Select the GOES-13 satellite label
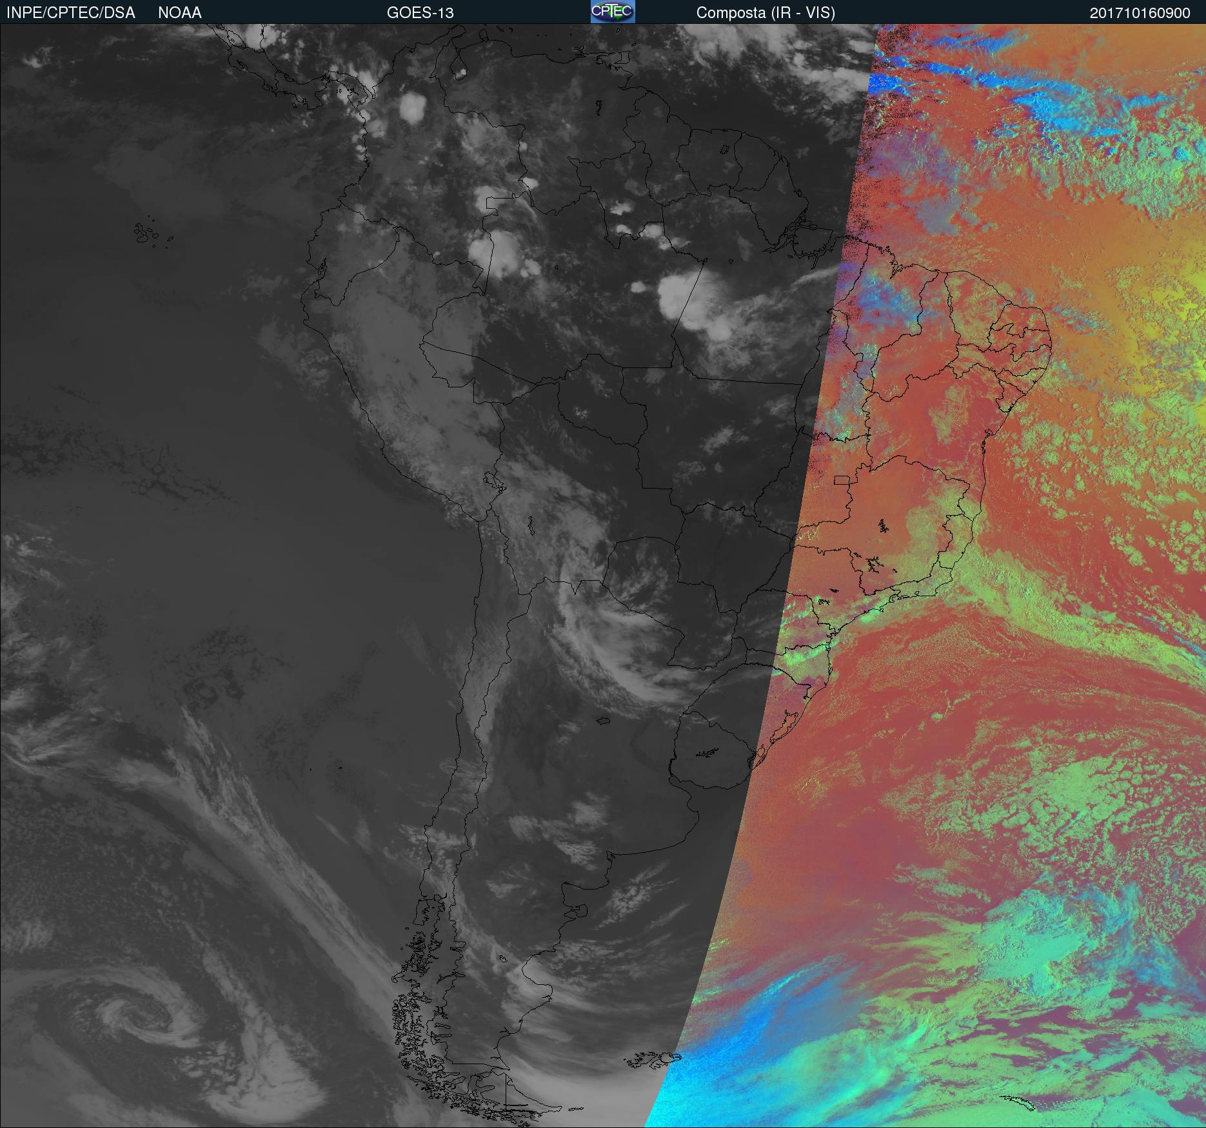1206x1128 pixels. point(420,13)
